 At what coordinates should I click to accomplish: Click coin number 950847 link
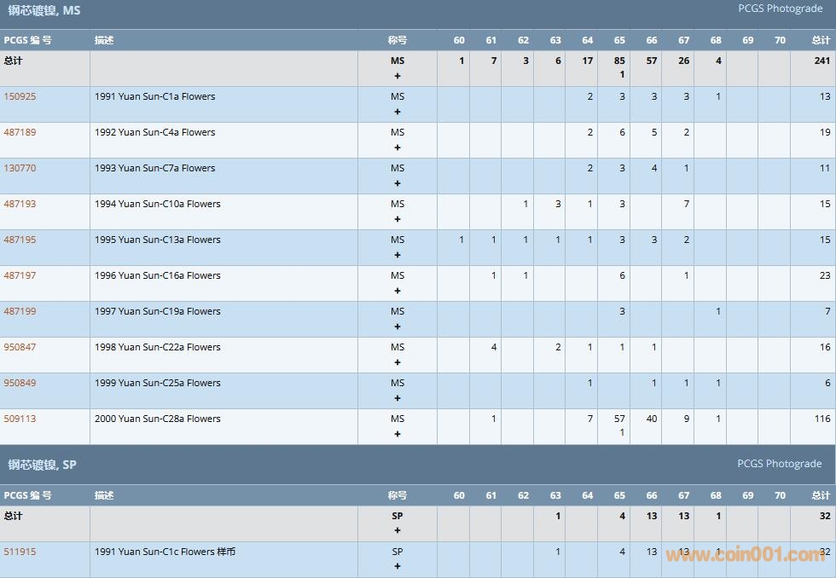20,347
